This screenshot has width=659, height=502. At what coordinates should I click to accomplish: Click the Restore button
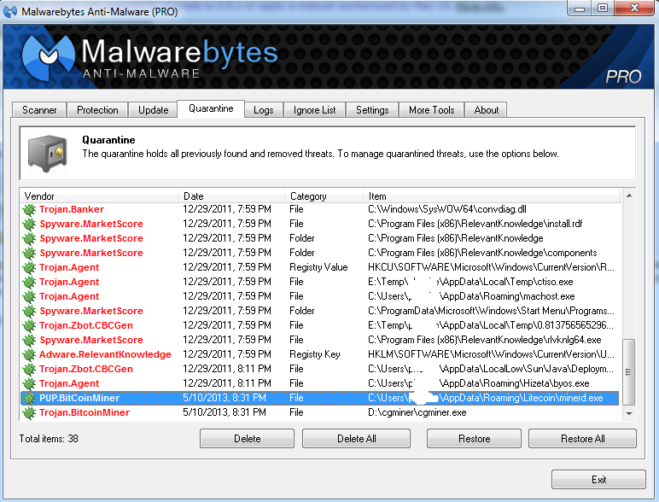tap(474, 439)
